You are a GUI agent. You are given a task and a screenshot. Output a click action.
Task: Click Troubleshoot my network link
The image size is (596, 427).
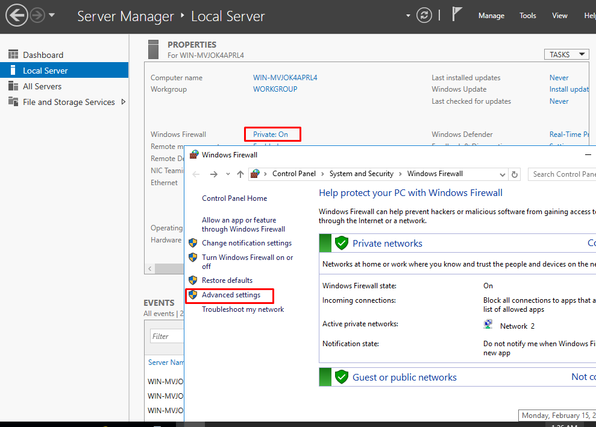pyautogui.click(x=243, y=309)
